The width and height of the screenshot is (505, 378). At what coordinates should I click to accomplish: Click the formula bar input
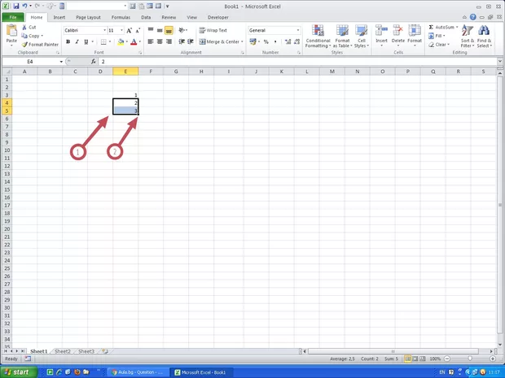point(298,62)
